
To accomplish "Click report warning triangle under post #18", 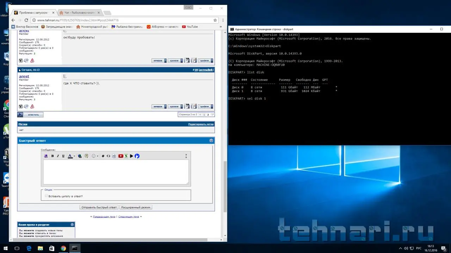I will pos(32,106).
